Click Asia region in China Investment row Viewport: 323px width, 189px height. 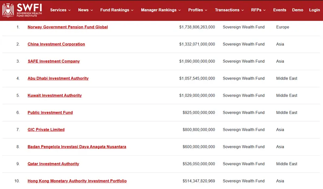pyautogui.click(x=280, y=44)
